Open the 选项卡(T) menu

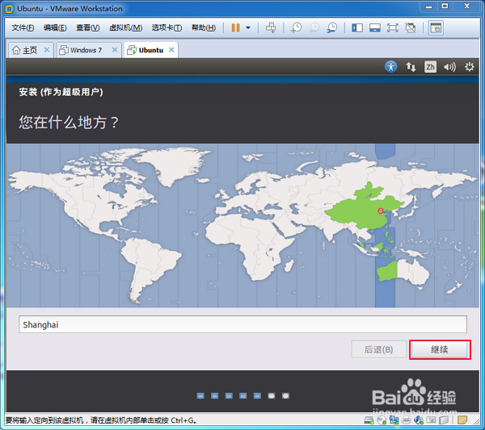point(167,27)
